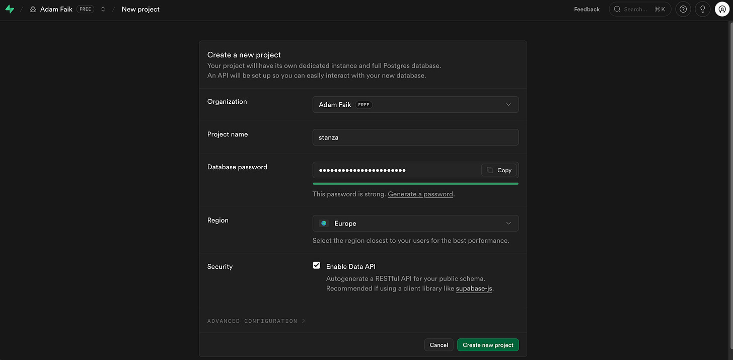Click the globe icon next to Europe

[x=324, y=223]
